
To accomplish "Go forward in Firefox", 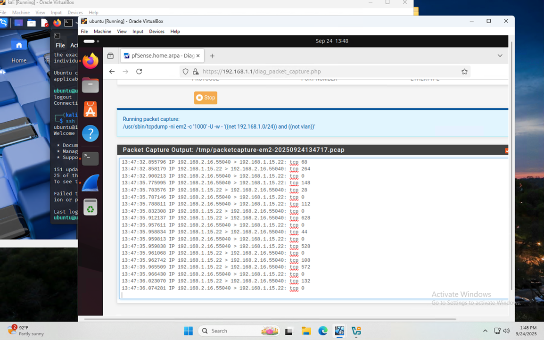I will click(125, 72).
